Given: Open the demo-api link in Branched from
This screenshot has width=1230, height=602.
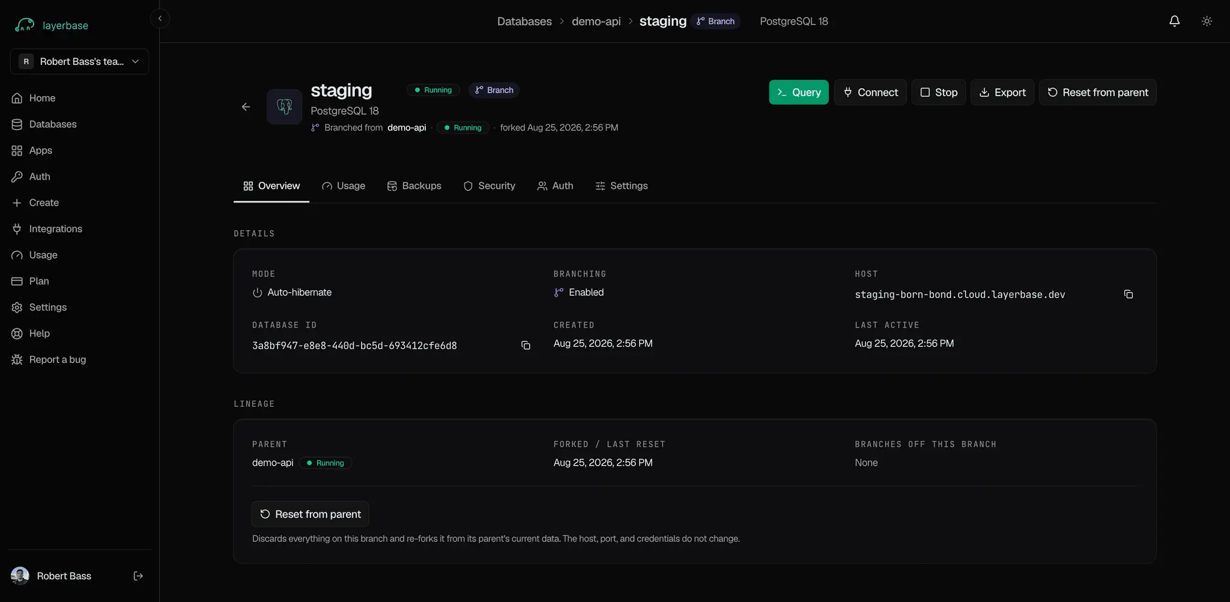Looking at the screenshot, I should pos(407,127).
